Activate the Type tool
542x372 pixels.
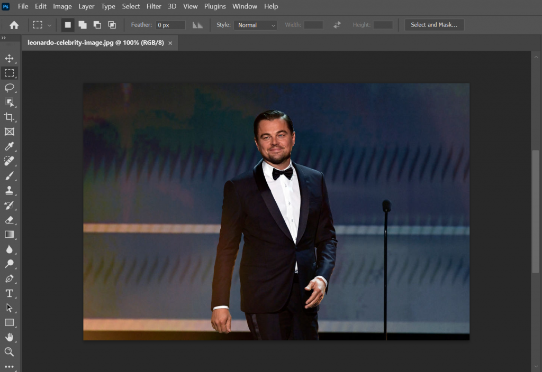coord(10,293)
